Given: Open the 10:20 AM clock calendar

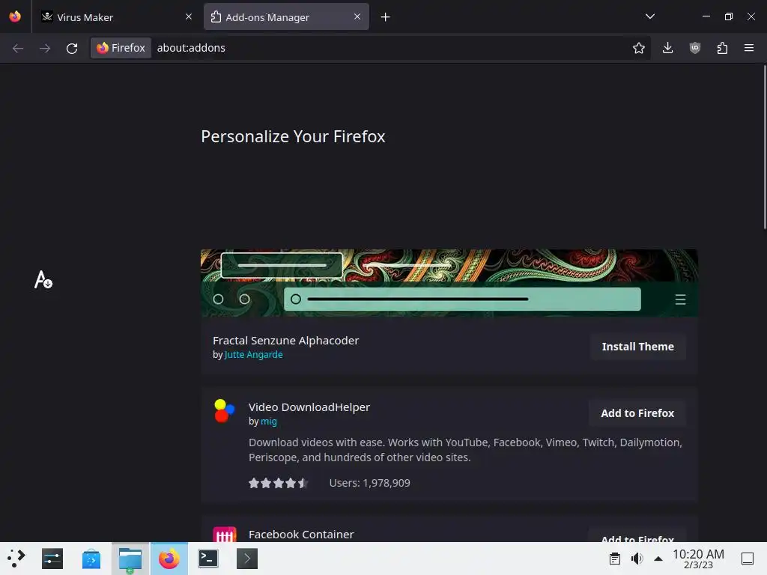Looking at the screenshot, I should tap(698, 559).
